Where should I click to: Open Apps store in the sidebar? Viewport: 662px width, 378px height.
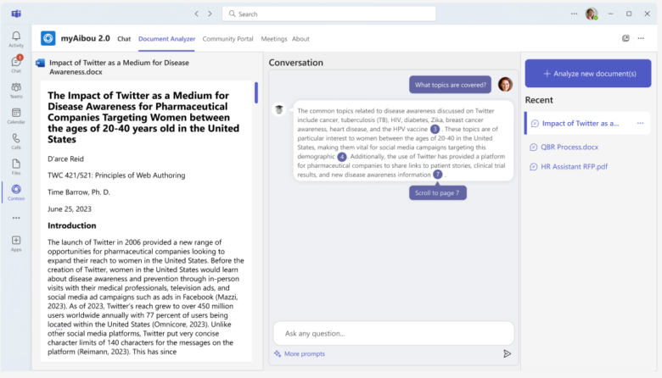(16, 243)
